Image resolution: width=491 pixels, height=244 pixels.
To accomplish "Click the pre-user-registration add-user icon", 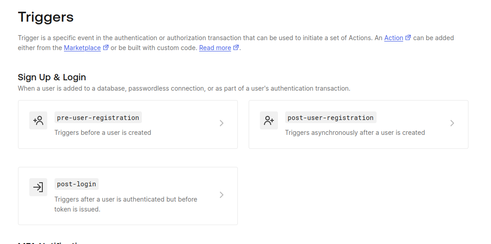I will (x=38, y=120).
